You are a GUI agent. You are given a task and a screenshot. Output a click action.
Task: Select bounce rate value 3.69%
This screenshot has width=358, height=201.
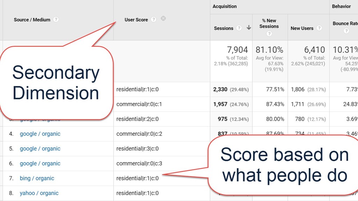point(352,119)
